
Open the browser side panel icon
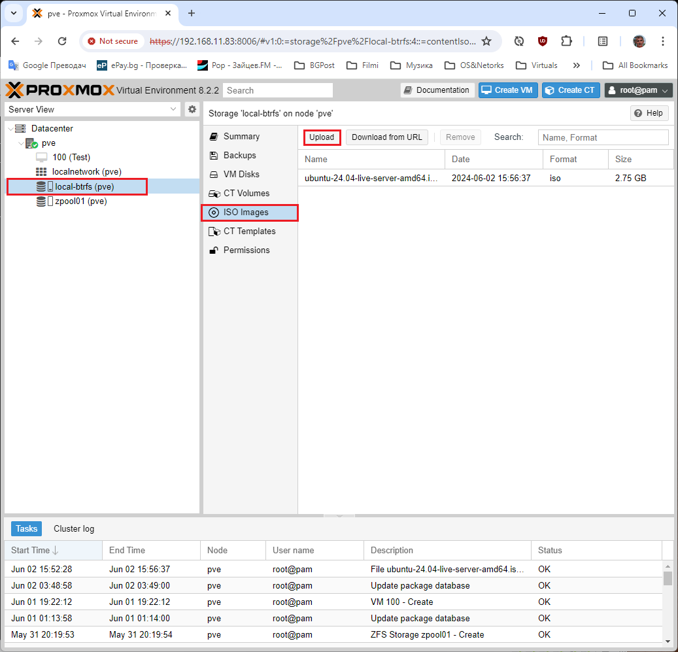[x=603, y=41]
